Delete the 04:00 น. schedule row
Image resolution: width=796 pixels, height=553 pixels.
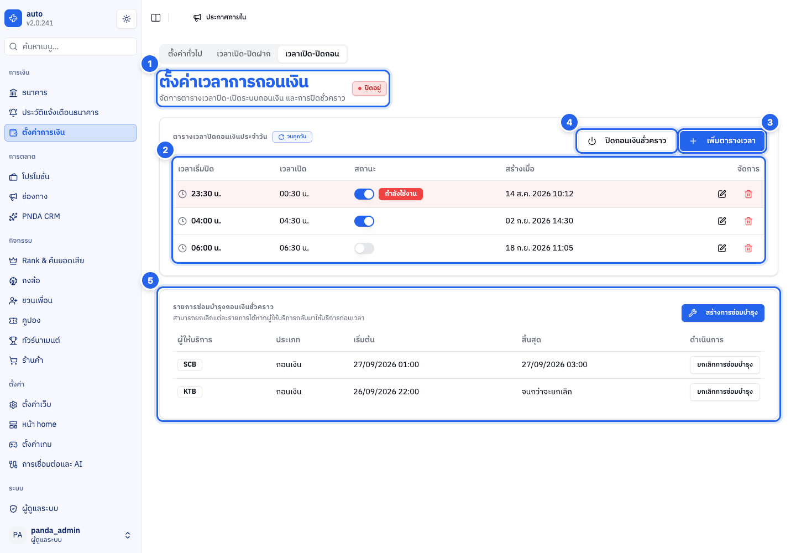pos(748,221)
